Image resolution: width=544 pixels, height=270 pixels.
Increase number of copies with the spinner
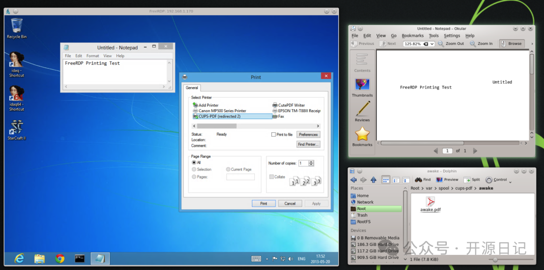311,161
